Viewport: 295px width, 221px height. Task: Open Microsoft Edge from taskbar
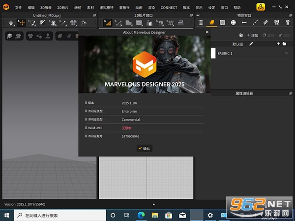141,216
